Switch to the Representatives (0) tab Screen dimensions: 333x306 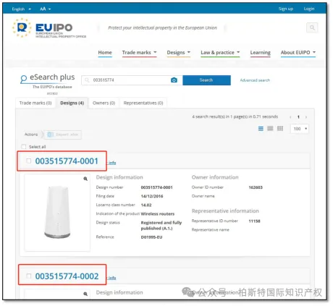143,103
